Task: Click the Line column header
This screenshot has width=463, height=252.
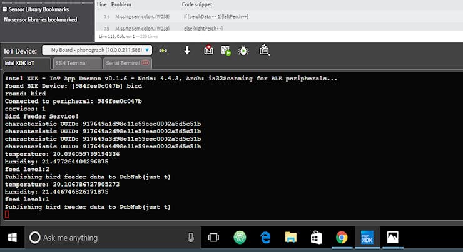Action: coord(101,4)
